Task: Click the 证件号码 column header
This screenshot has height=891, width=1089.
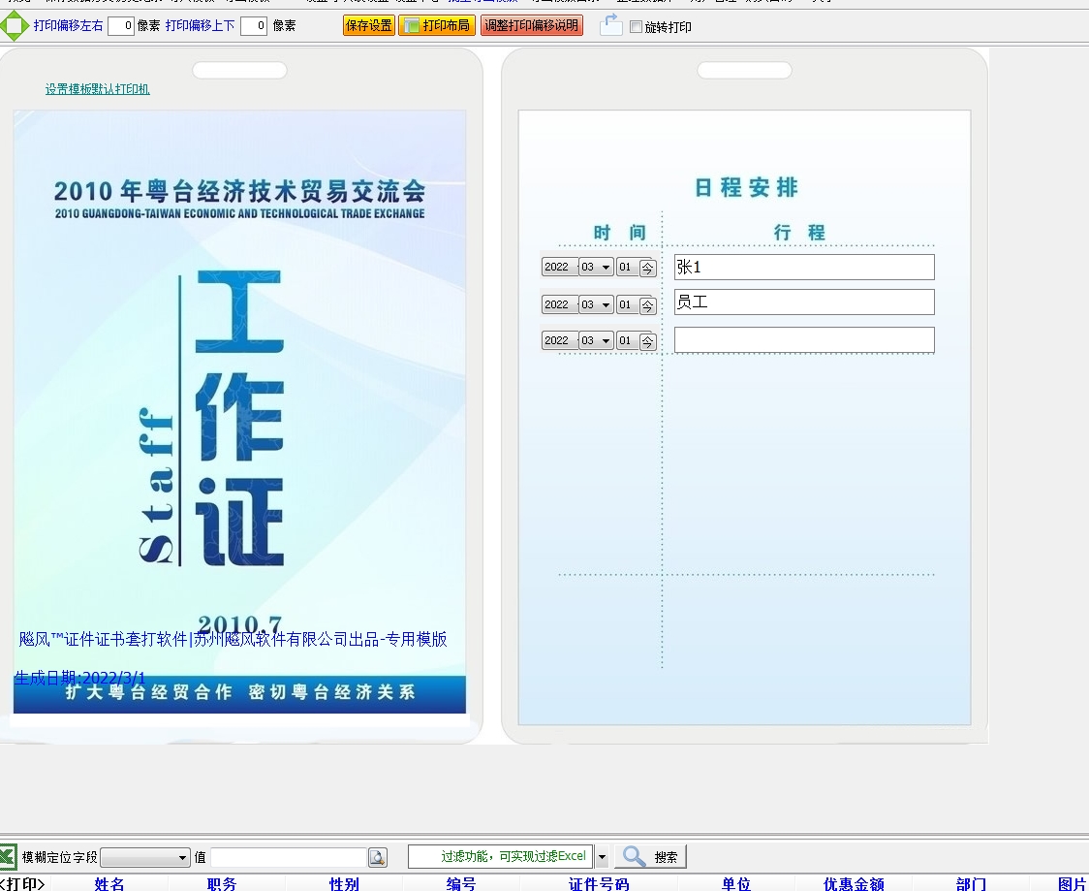Action: click(599, 883)
